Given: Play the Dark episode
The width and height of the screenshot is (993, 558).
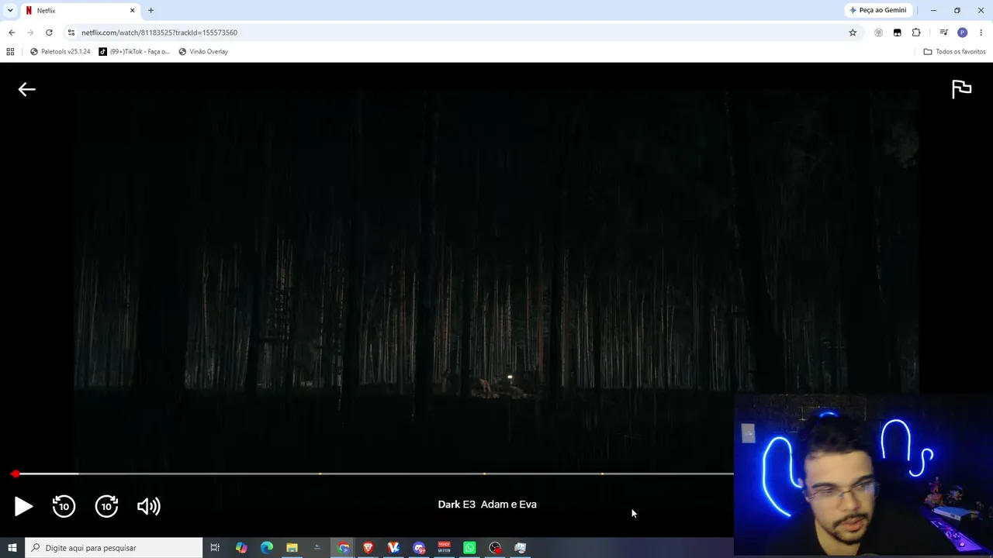Looking at the screenshot, I should [23, 506].
